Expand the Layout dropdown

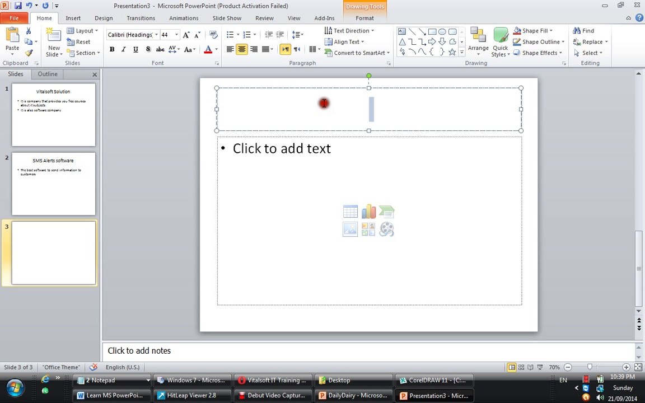click(82, 30)
